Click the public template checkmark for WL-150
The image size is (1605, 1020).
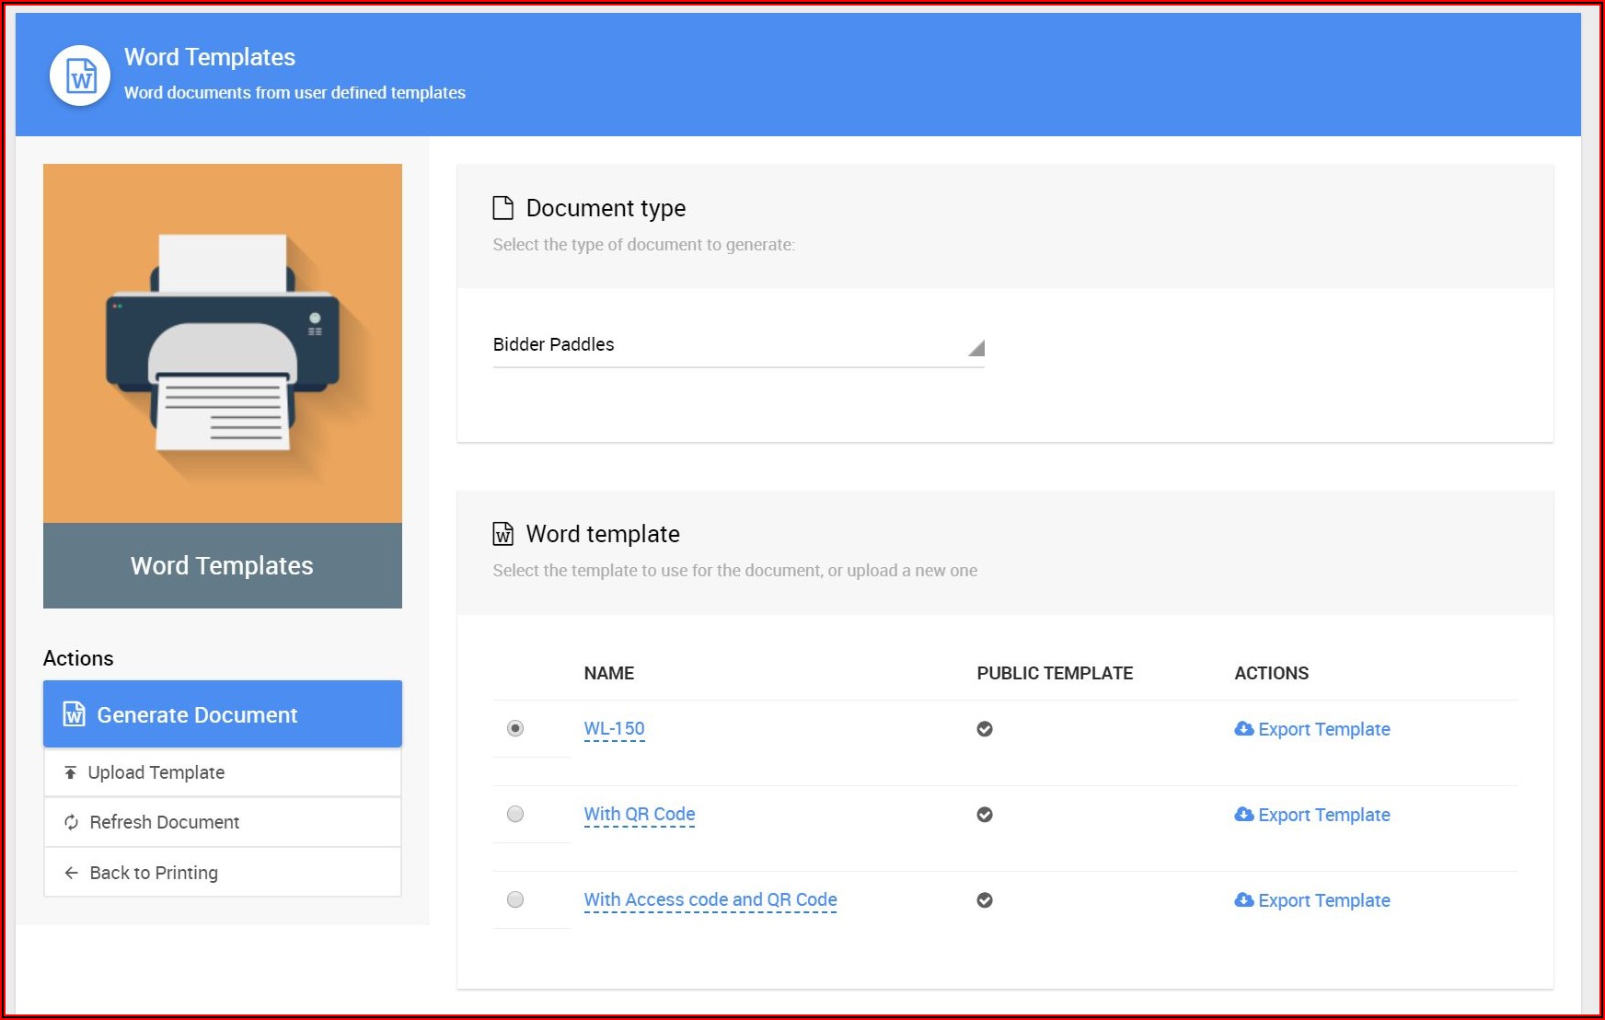984,729
